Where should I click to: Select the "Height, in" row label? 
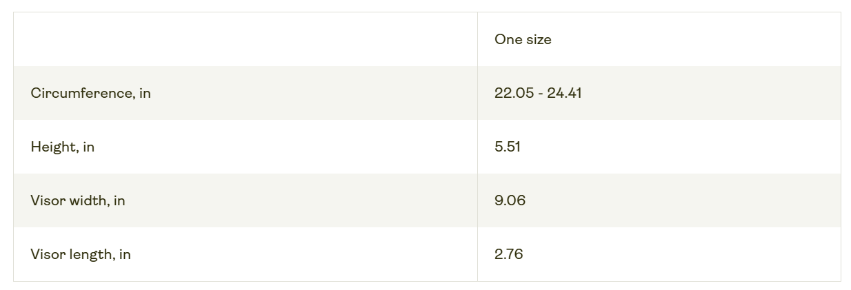[62, 147]
